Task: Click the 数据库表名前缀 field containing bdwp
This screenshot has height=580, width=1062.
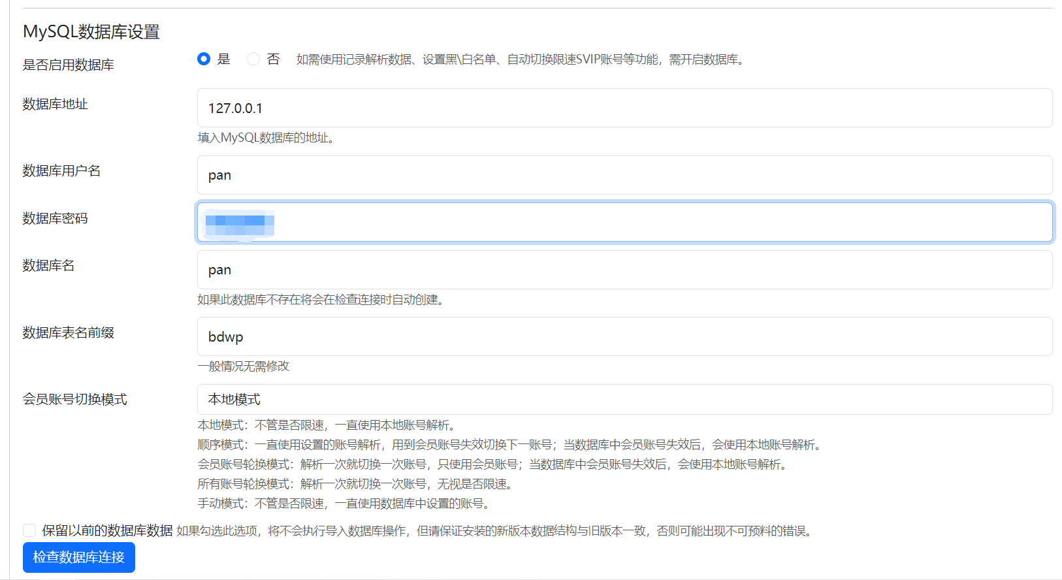Action: (x=624, y=336)
